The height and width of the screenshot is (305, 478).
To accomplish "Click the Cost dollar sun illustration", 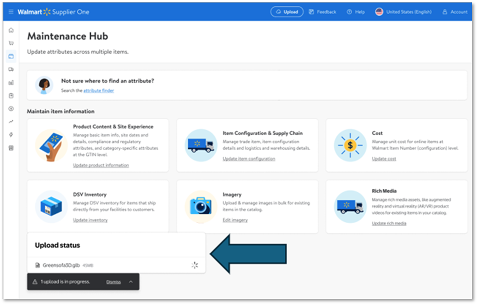I will tap(350, 145).
